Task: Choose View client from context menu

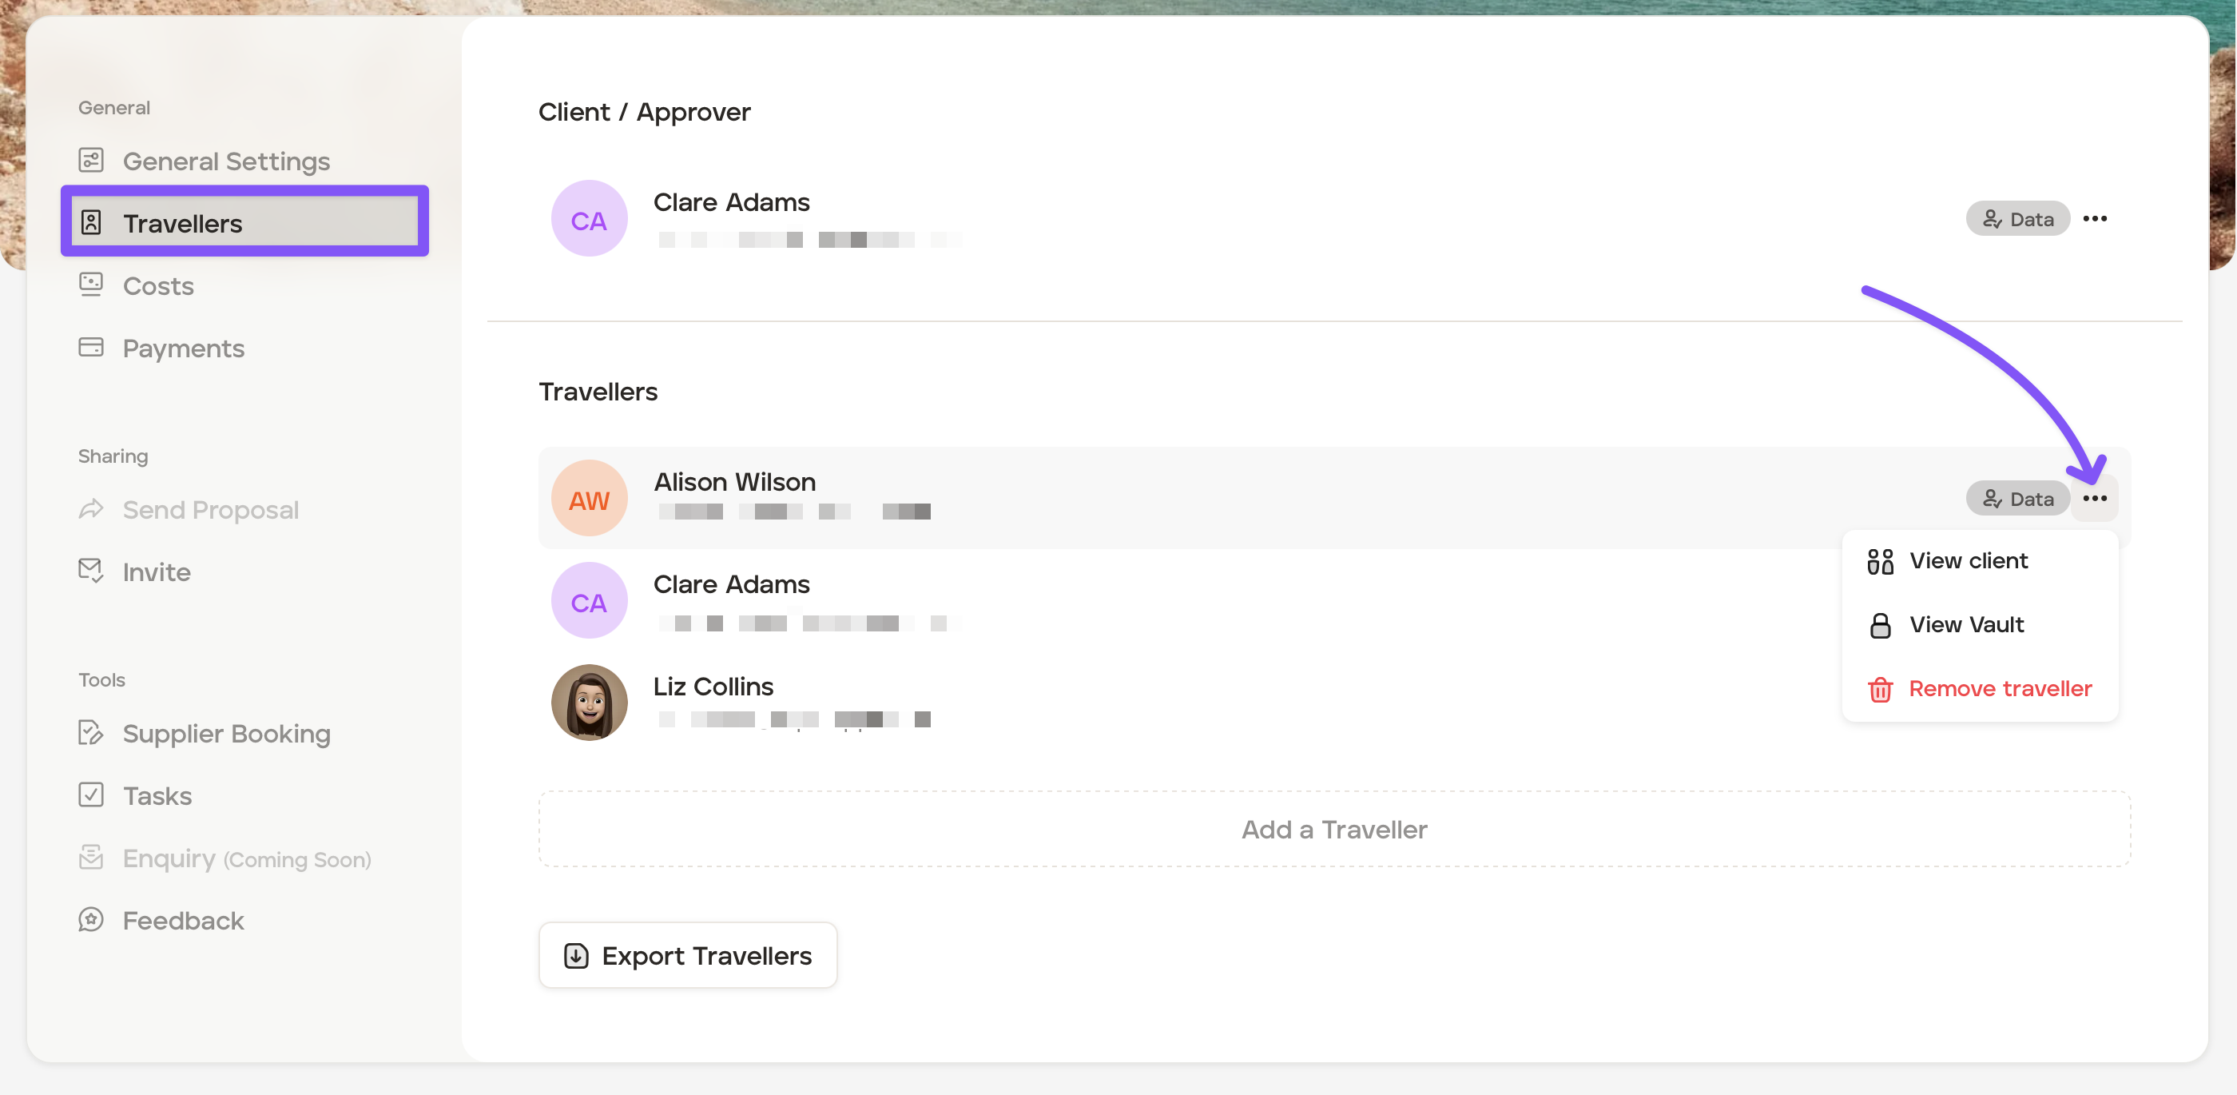Action: [x=1968, y=561]
